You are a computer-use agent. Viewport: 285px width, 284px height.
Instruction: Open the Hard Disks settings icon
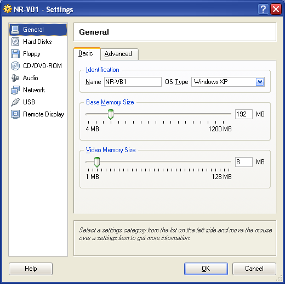(x=15, y=42)
